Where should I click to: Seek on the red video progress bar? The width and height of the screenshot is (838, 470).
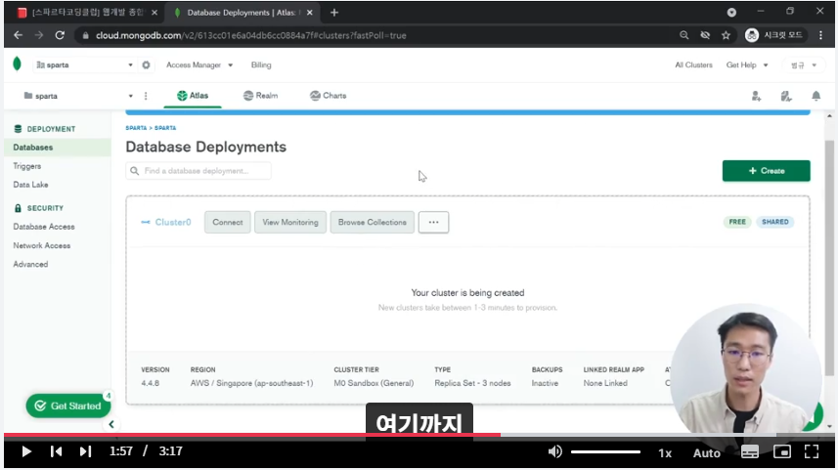251,435
